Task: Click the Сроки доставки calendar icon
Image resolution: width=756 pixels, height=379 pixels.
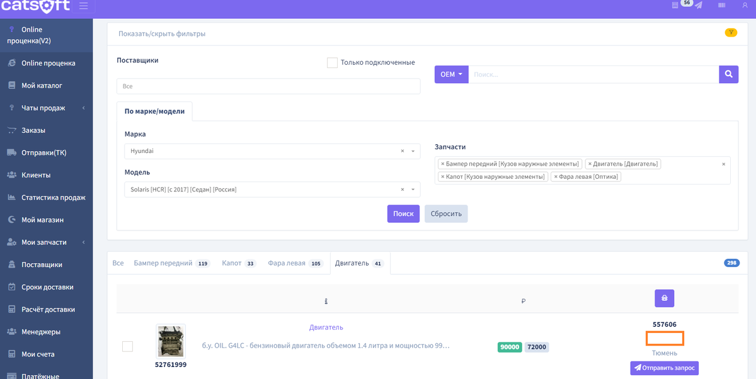Action: tap(11, 287)
